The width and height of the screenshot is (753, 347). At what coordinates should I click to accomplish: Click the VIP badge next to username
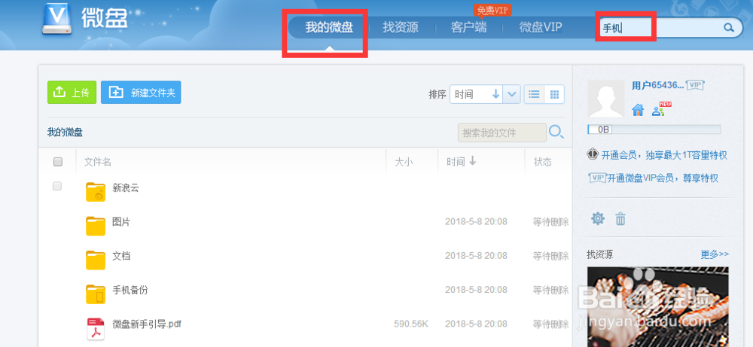(695, 85)
